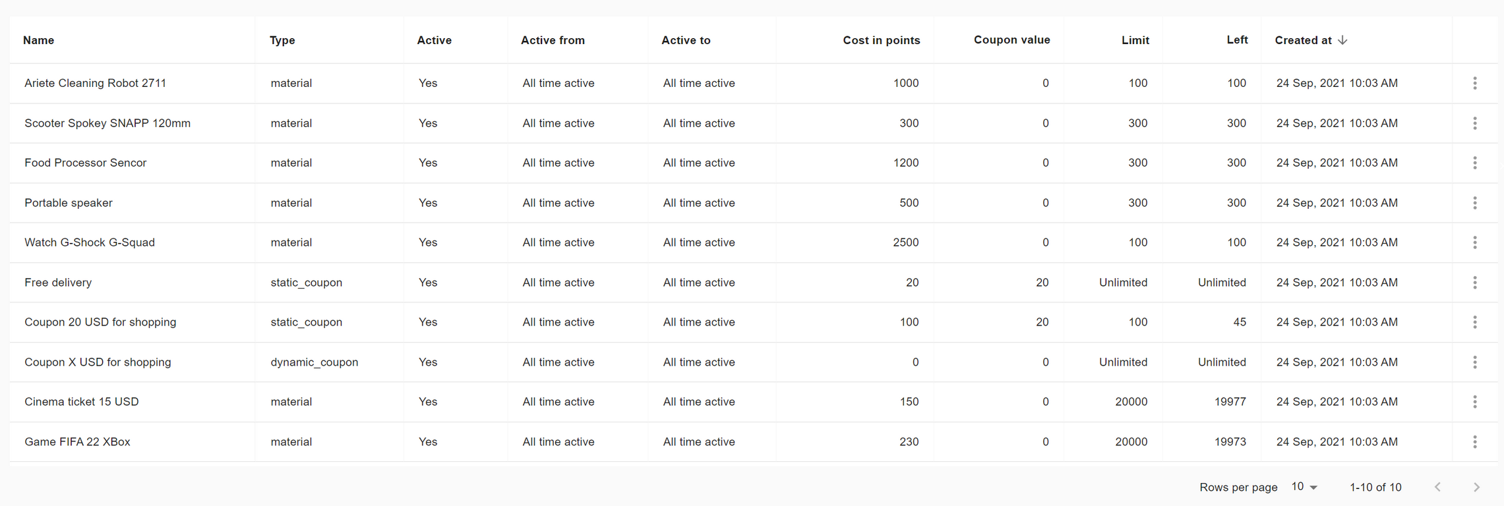Click the sort arrow next to Created at
This screenshot has height=506, width=1504.
coord(1342,40)
